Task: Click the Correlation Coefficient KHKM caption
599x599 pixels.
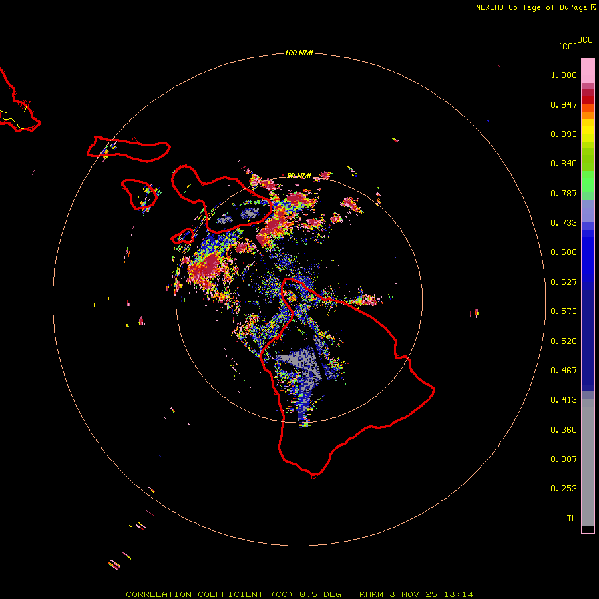Action: (x=299, y=594)
